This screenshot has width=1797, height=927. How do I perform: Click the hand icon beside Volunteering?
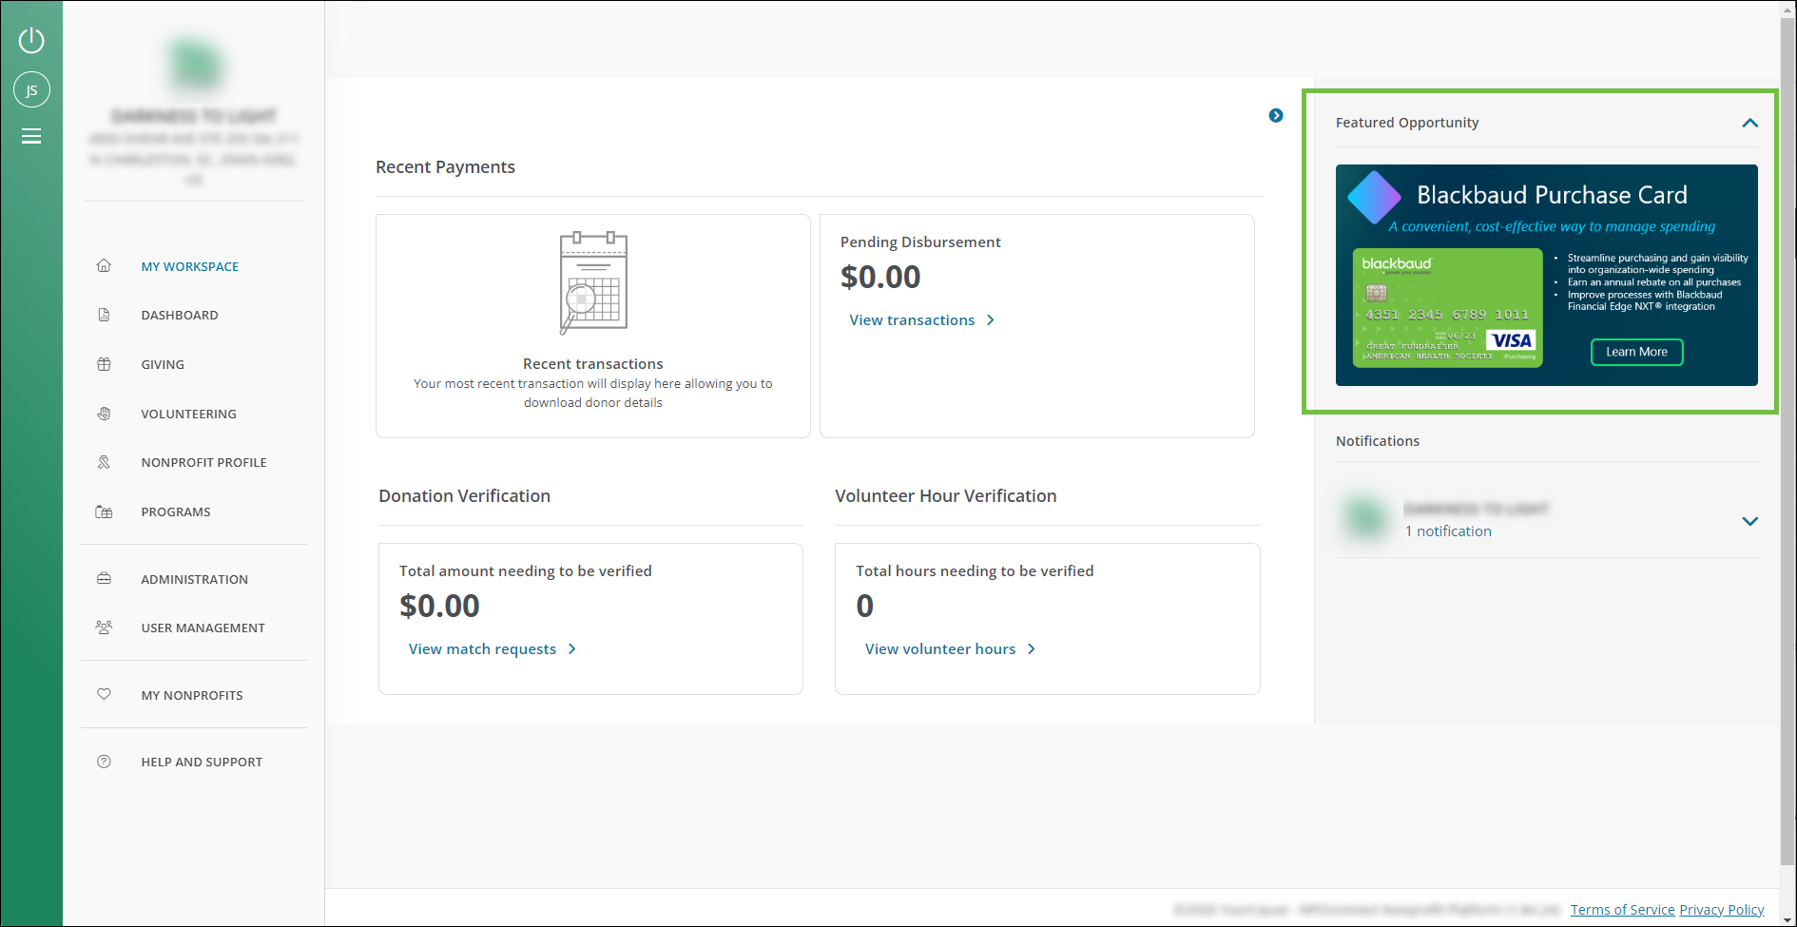[x=104, y=414]
